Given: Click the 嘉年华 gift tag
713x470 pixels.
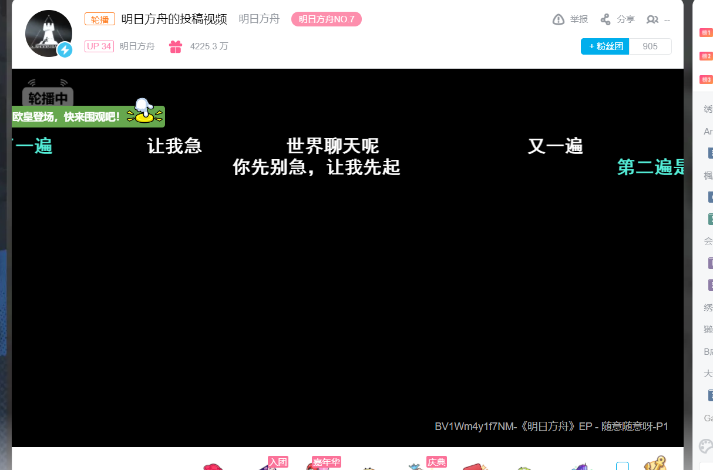Looking at the screenshot, I should pyautogui.click(x=327, y=462).
